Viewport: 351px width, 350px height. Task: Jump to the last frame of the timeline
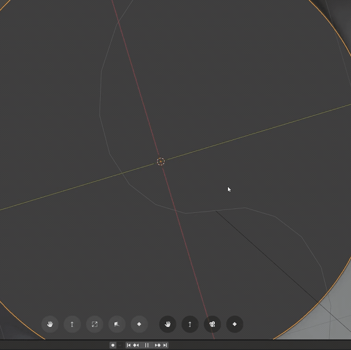coord(165,345)
